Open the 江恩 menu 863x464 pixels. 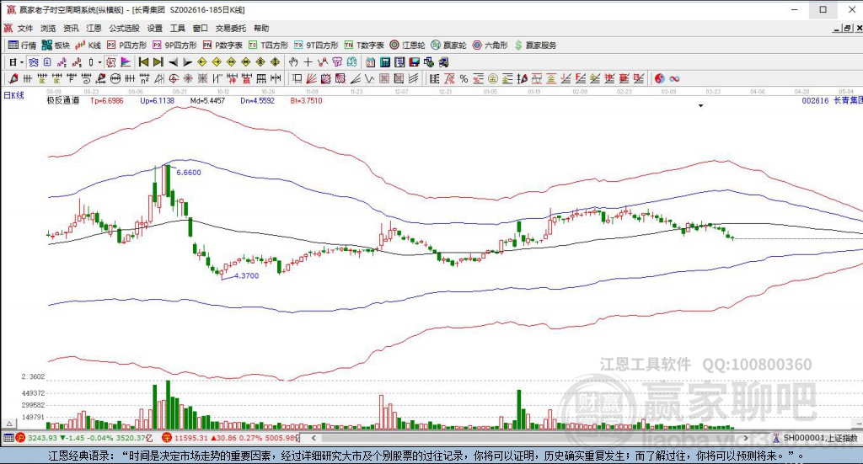click(94, 28)
